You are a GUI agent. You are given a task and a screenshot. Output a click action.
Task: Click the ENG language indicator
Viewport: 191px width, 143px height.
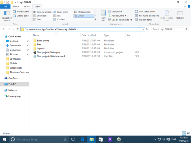pyautogui.click(x=174, y=139)
